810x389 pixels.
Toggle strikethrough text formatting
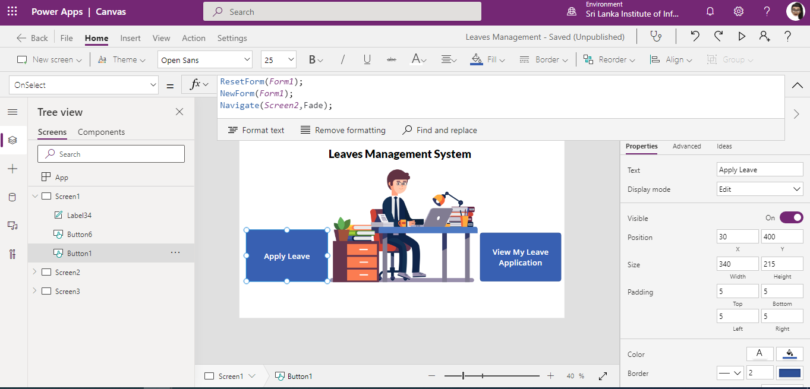[392, 60]
